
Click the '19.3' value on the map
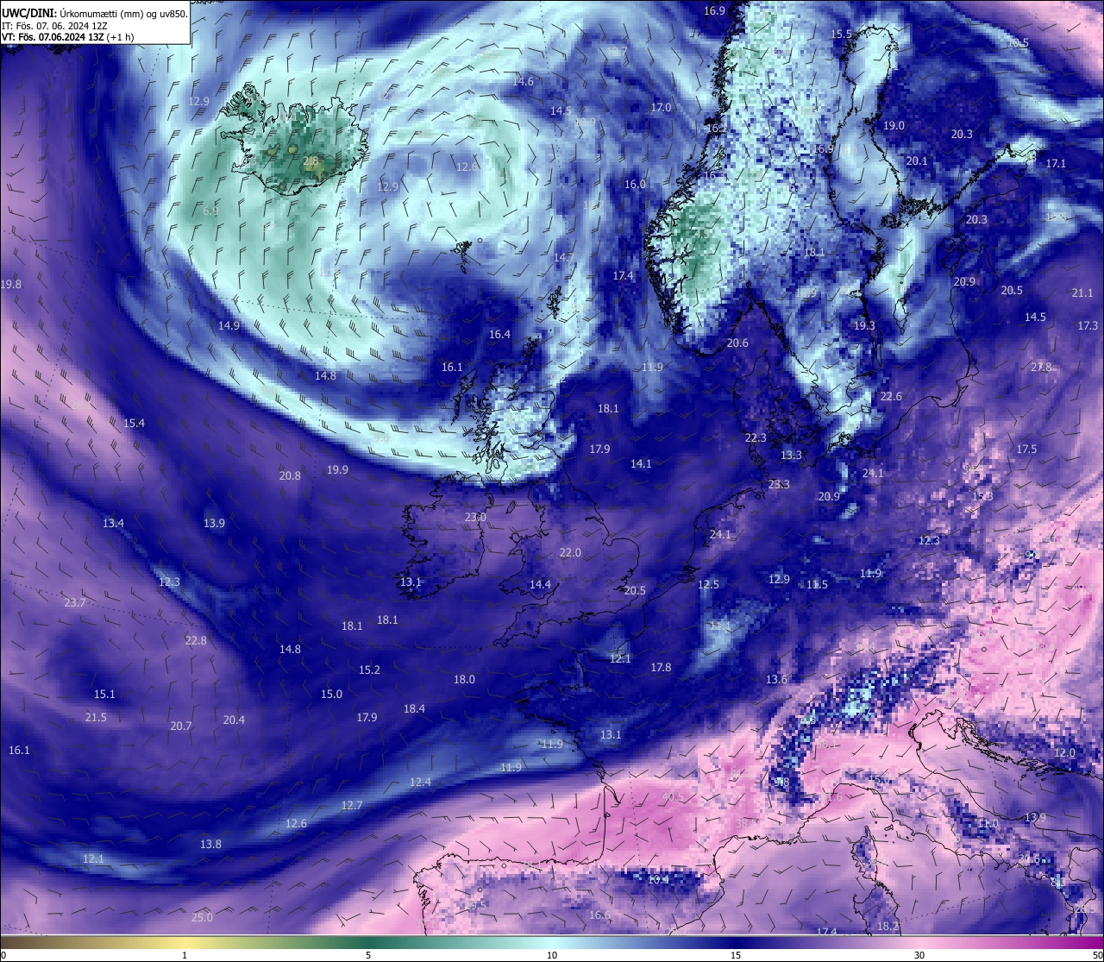click(864, 326)
